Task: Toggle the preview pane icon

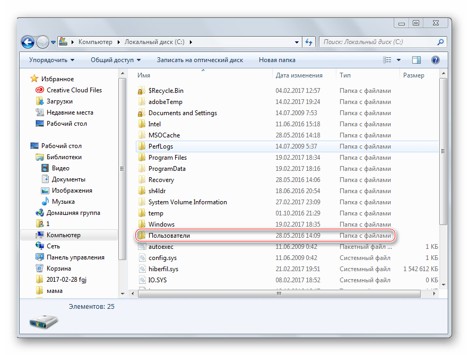Action: pyautogui.click(x=417, y=60)
